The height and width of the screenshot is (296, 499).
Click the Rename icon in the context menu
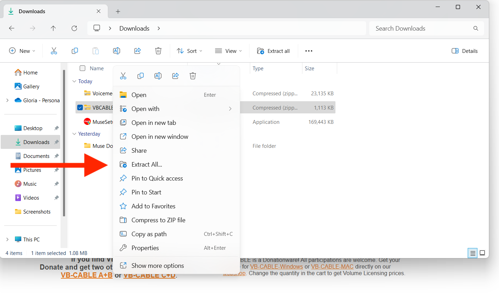tap(158, 75)
